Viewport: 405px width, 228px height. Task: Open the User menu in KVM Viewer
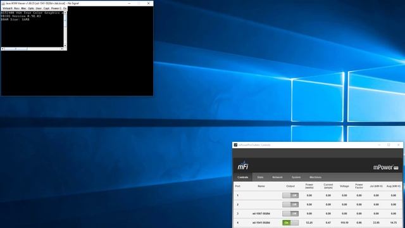[39, 8]
